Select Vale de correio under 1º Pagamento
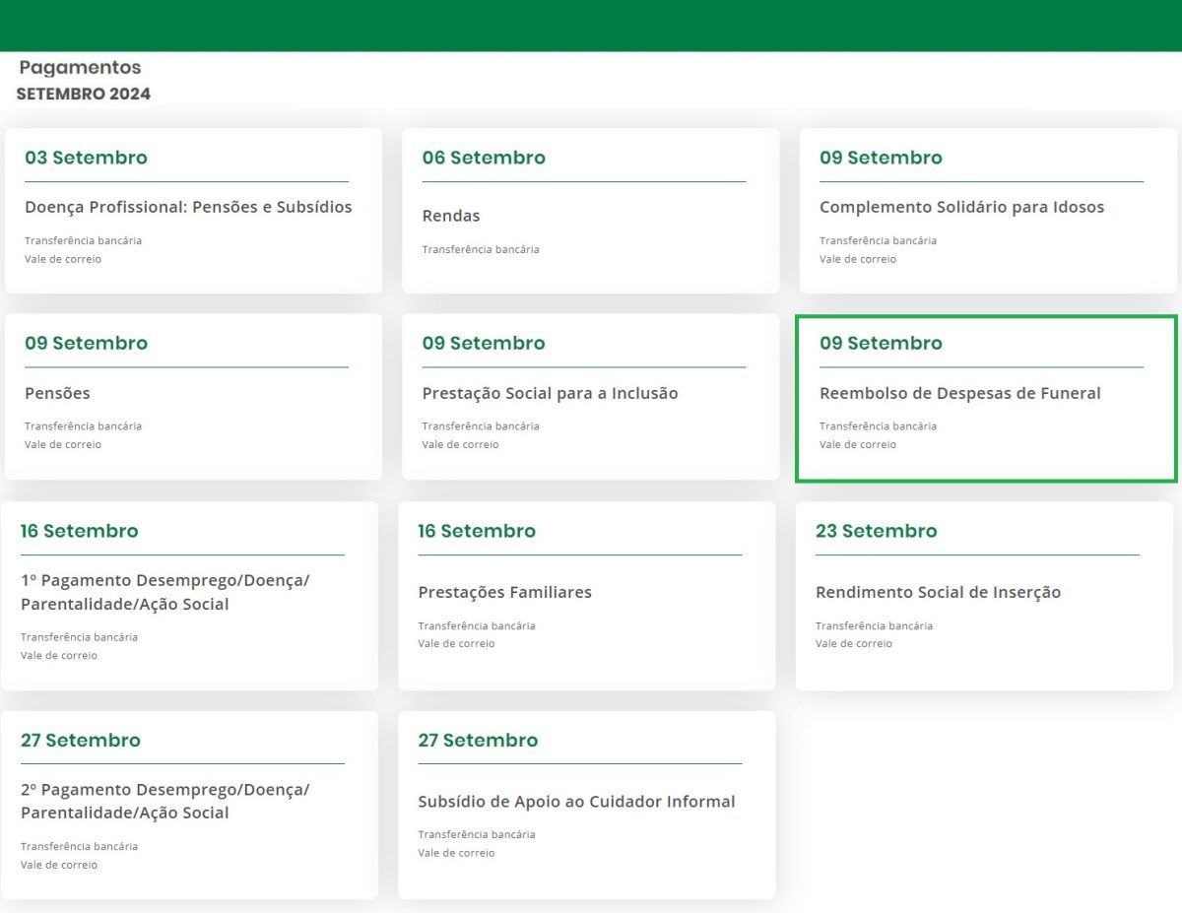This screenshot has width=1182, height=913. 59,655
